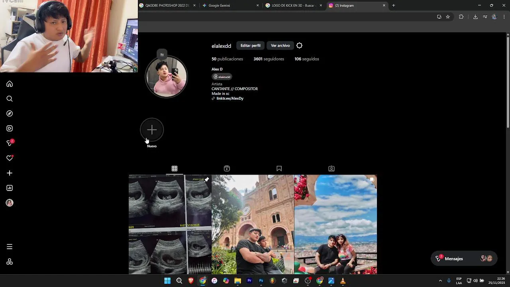Switch to the Reels profile tab

coord(227,169)
